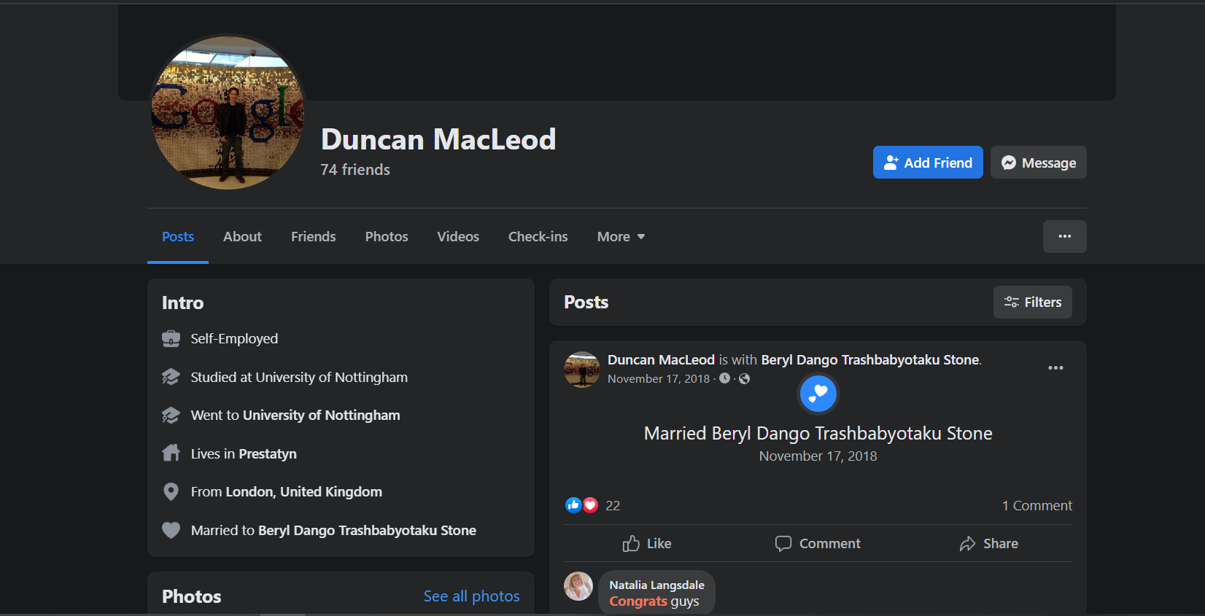This screenshot has width=1205, height=616.
Task: Go to the Photos tab
Action: [x=387, y=236]
